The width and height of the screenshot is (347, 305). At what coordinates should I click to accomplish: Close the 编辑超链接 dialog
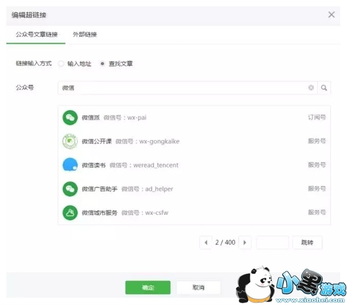(331, 15)
